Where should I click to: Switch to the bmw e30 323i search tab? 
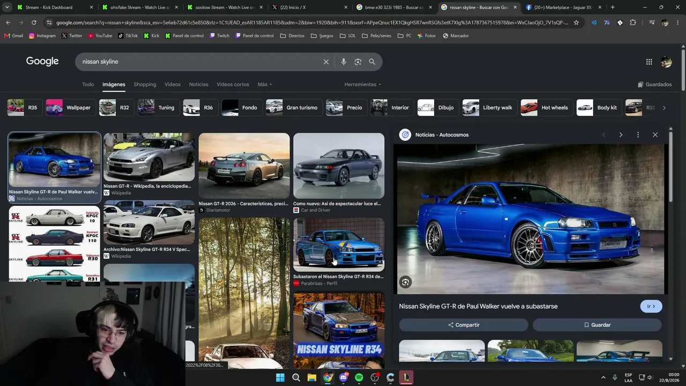[x=394, y=8]
